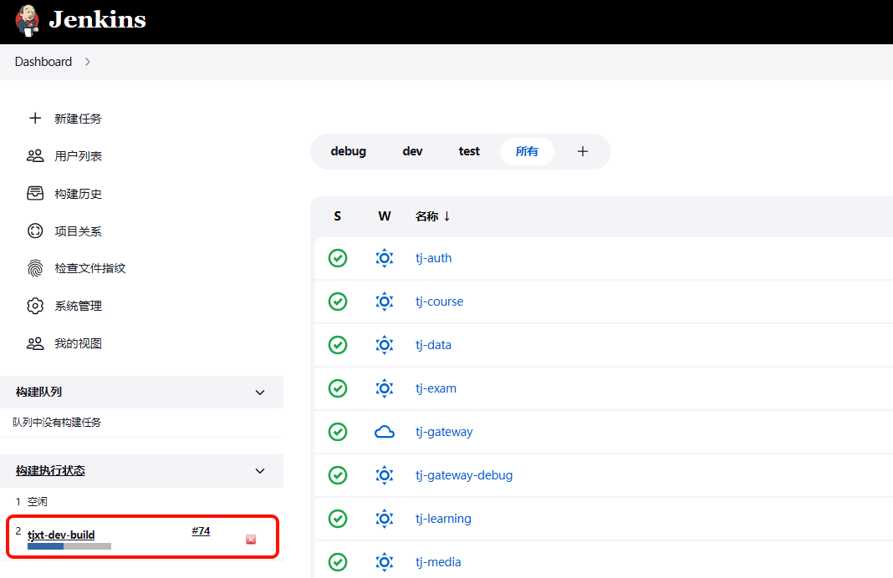Click the success status icon for tj-gateway-debug
The width and height of the screenshot is (893, 578).
point(338,475)
